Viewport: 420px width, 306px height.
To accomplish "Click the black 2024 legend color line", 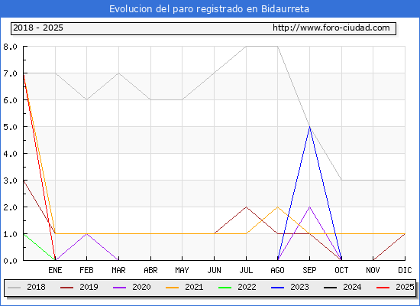I will tap(330, 288).
